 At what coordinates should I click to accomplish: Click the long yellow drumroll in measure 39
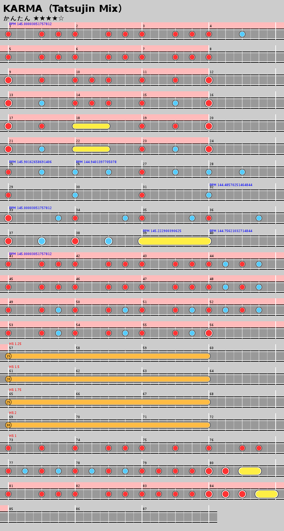tap(175, 241)
